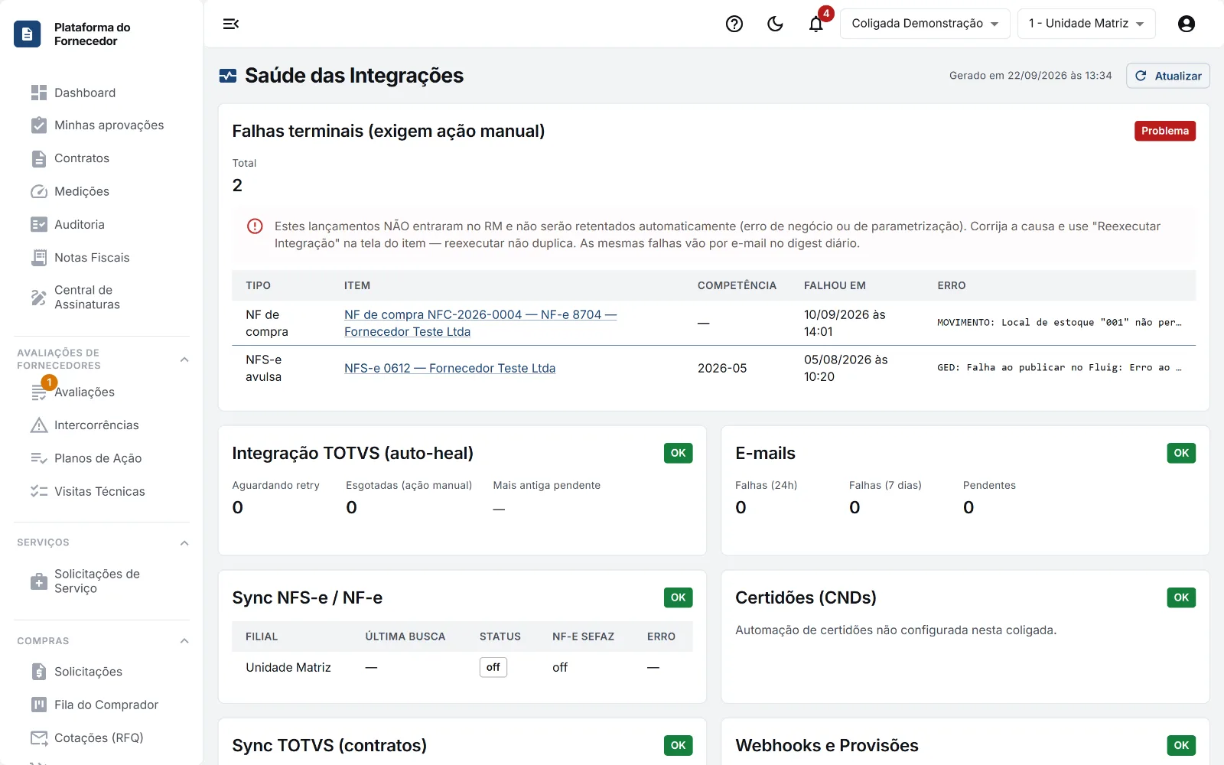Screen dimensions: 1224x765
Task: Collapse the Serviços section chevron
Action: 184,543
